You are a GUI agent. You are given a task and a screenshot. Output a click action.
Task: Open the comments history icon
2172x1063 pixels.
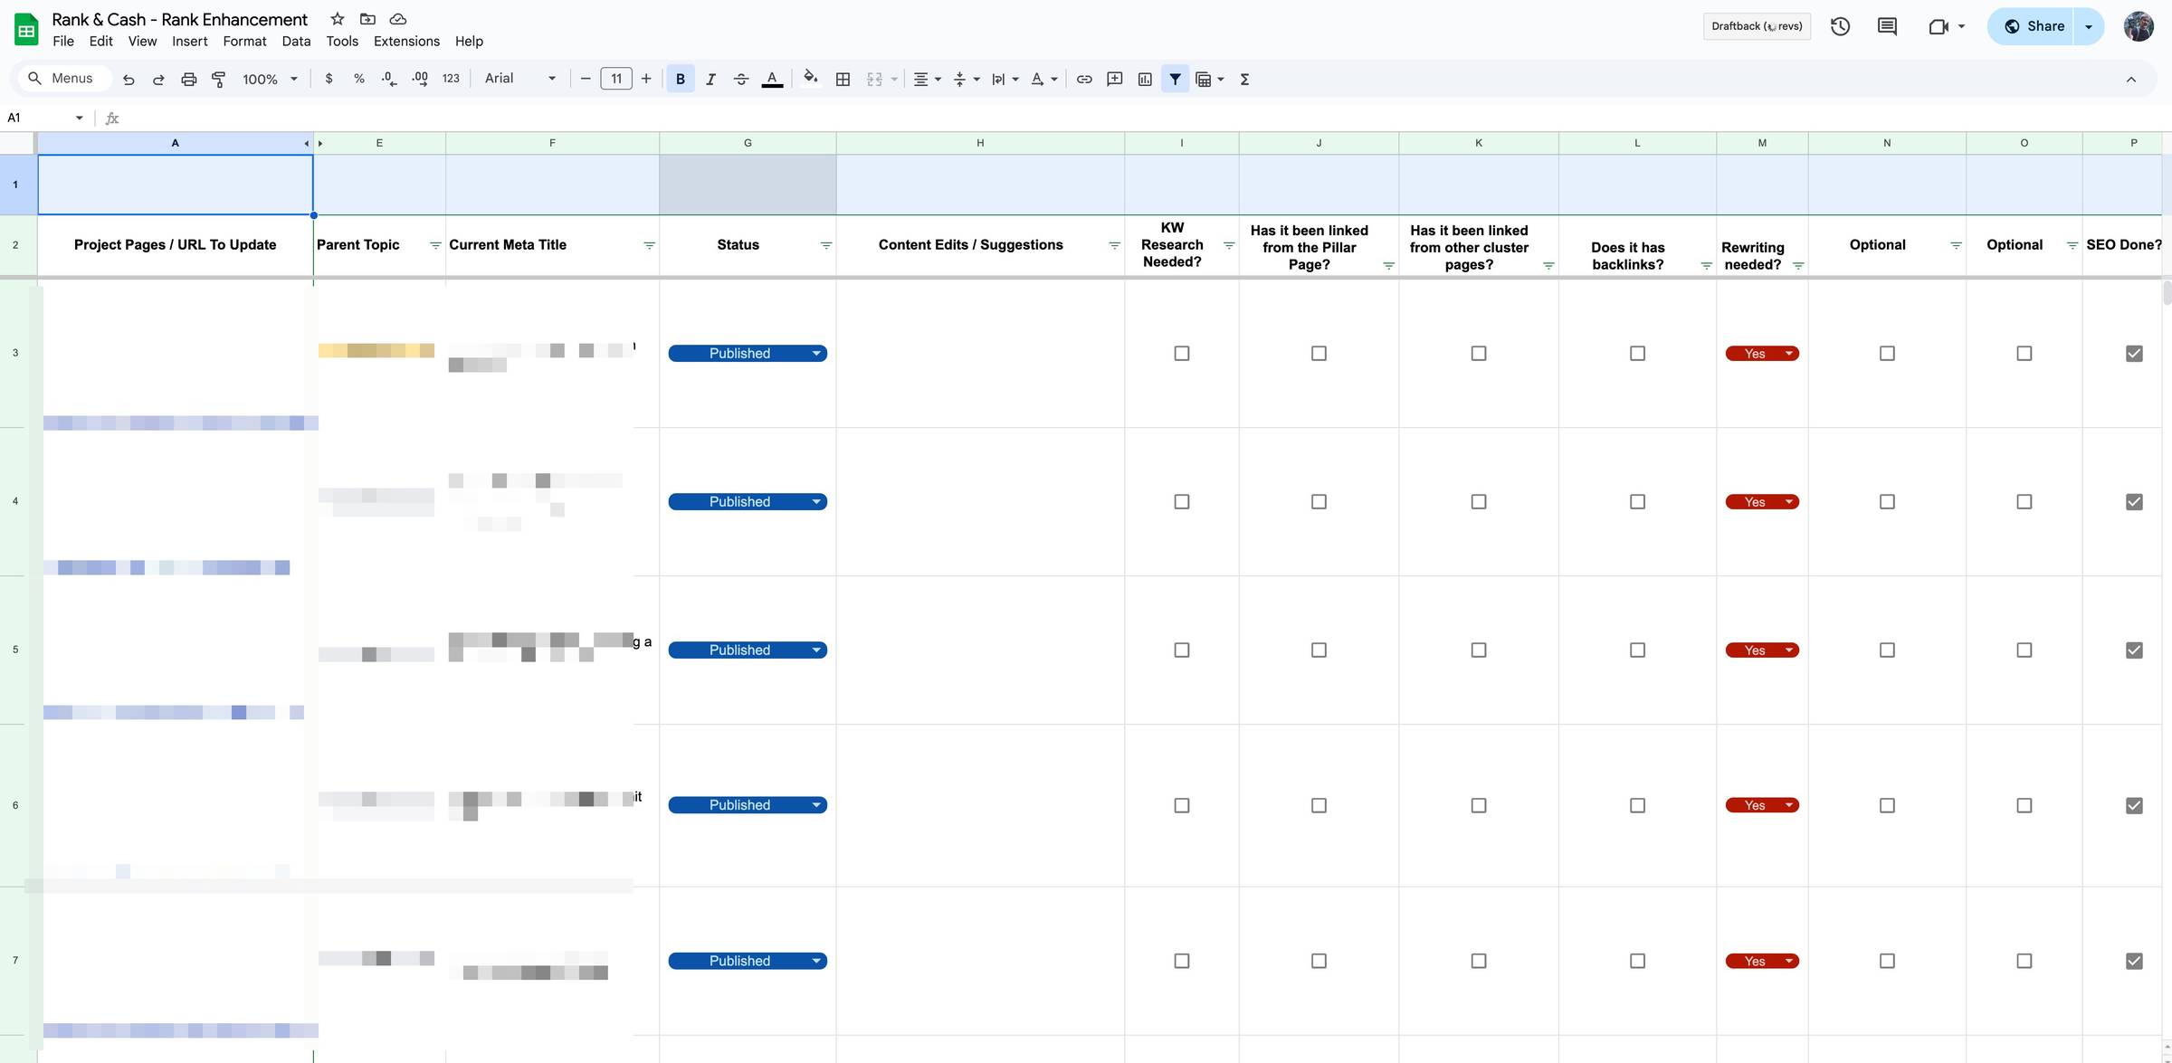tap(1887, 26)
